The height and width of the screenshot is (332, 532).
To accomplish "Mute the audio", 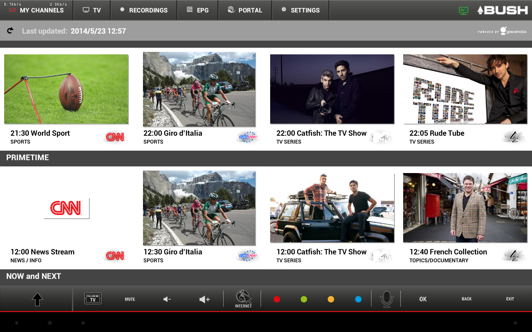I will pos(130,299).
